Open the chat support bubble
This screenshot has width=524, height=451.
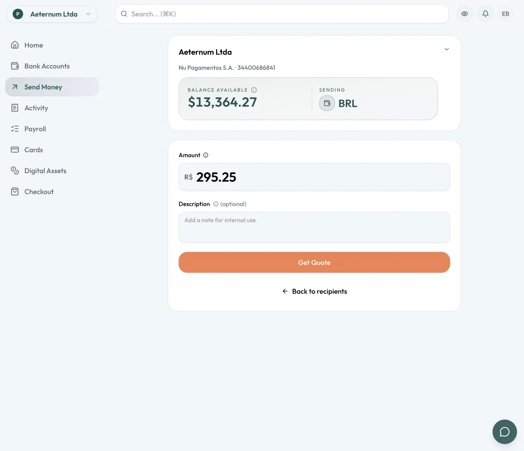coord(505,432)
